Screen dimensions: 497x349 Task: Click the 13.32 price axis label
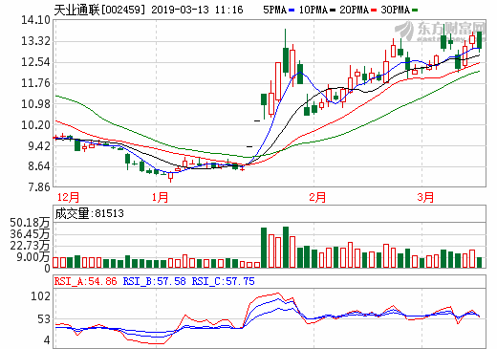pos(35,41)
